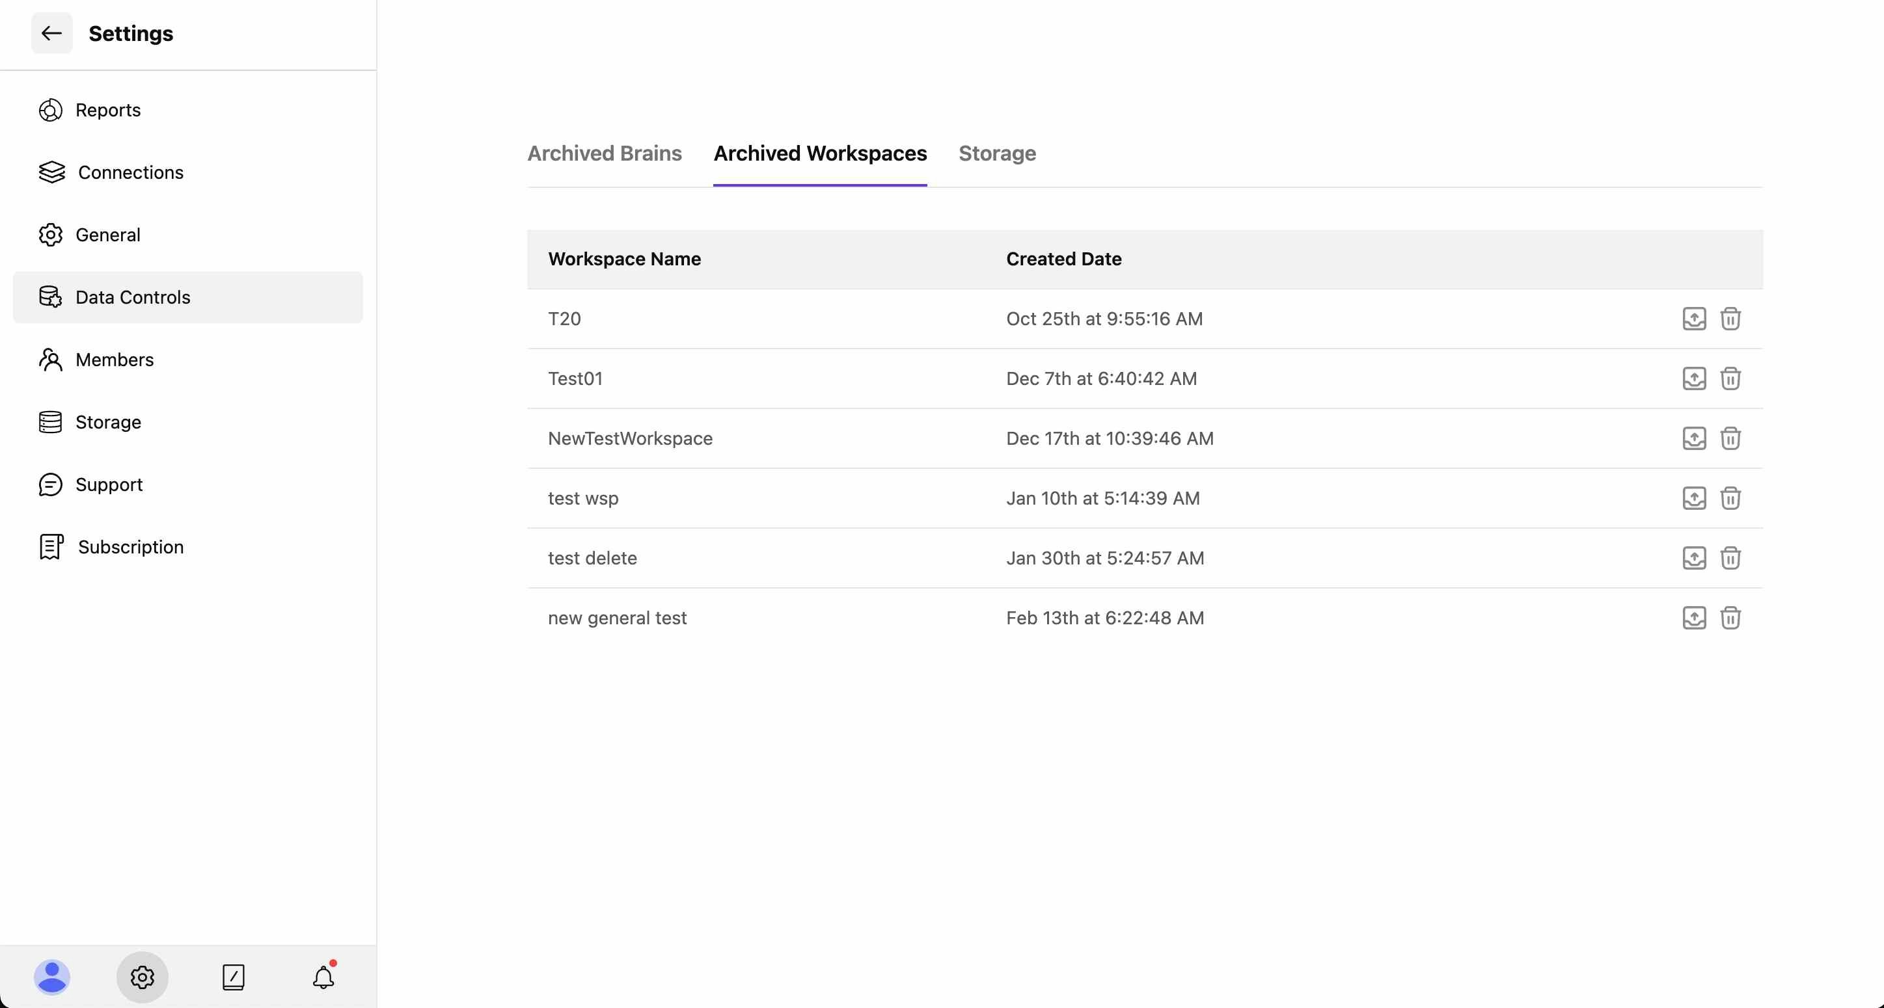Restore the T20 archived workspace

pyautogui.click(x=1694, y=319)
